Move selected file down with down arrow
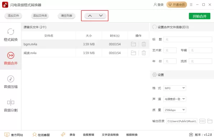 point(101,16)
